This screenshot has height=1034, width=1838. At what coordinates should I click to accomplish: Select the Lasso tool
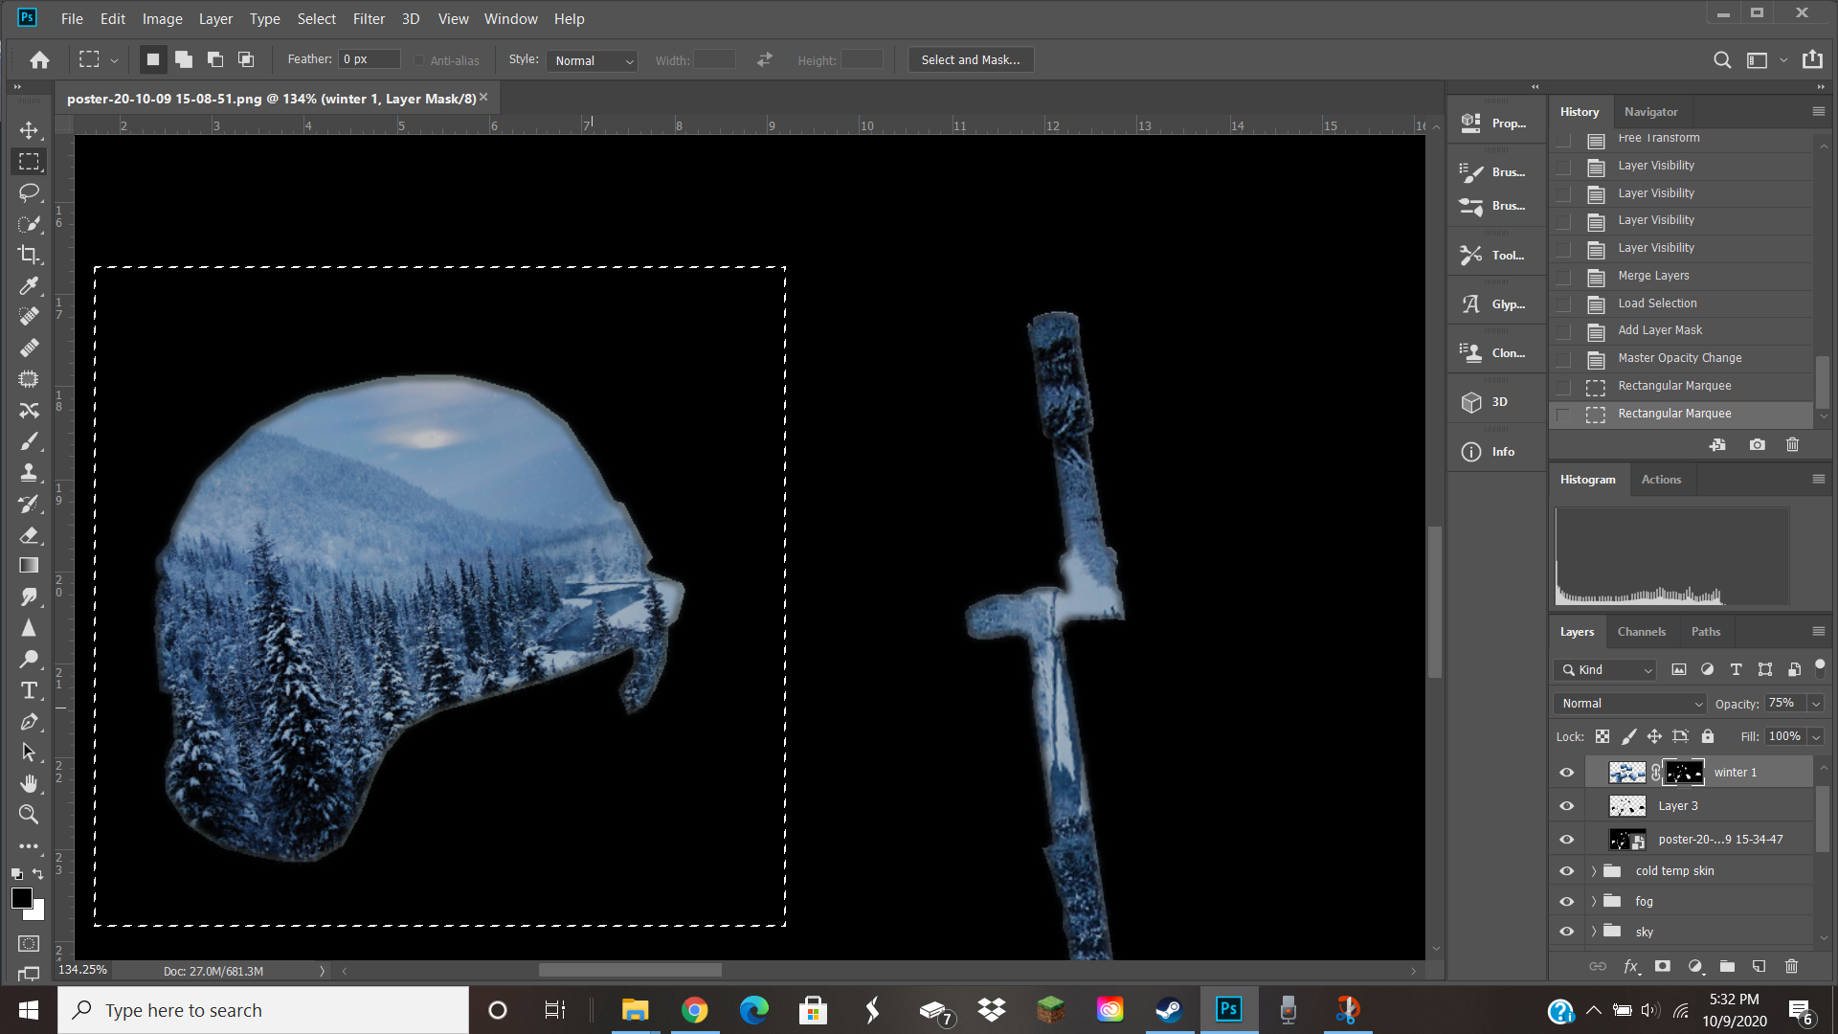click(x=29, y=192)
